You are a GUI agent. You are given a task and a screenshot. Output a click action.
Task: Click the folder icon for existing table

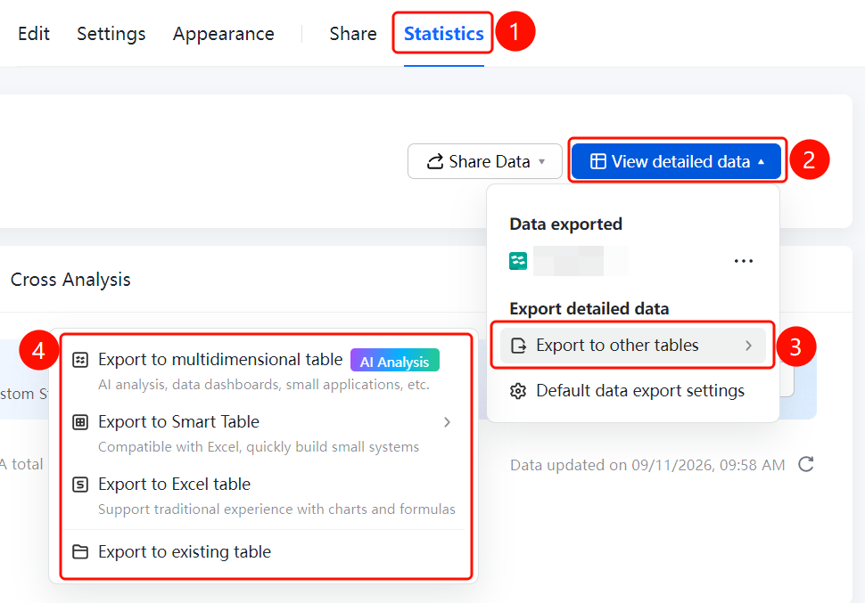click(x=80, y=551)
